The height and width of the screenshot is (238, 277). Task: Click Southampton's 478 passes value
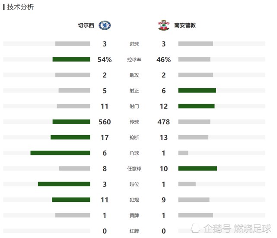pos(164,122)
